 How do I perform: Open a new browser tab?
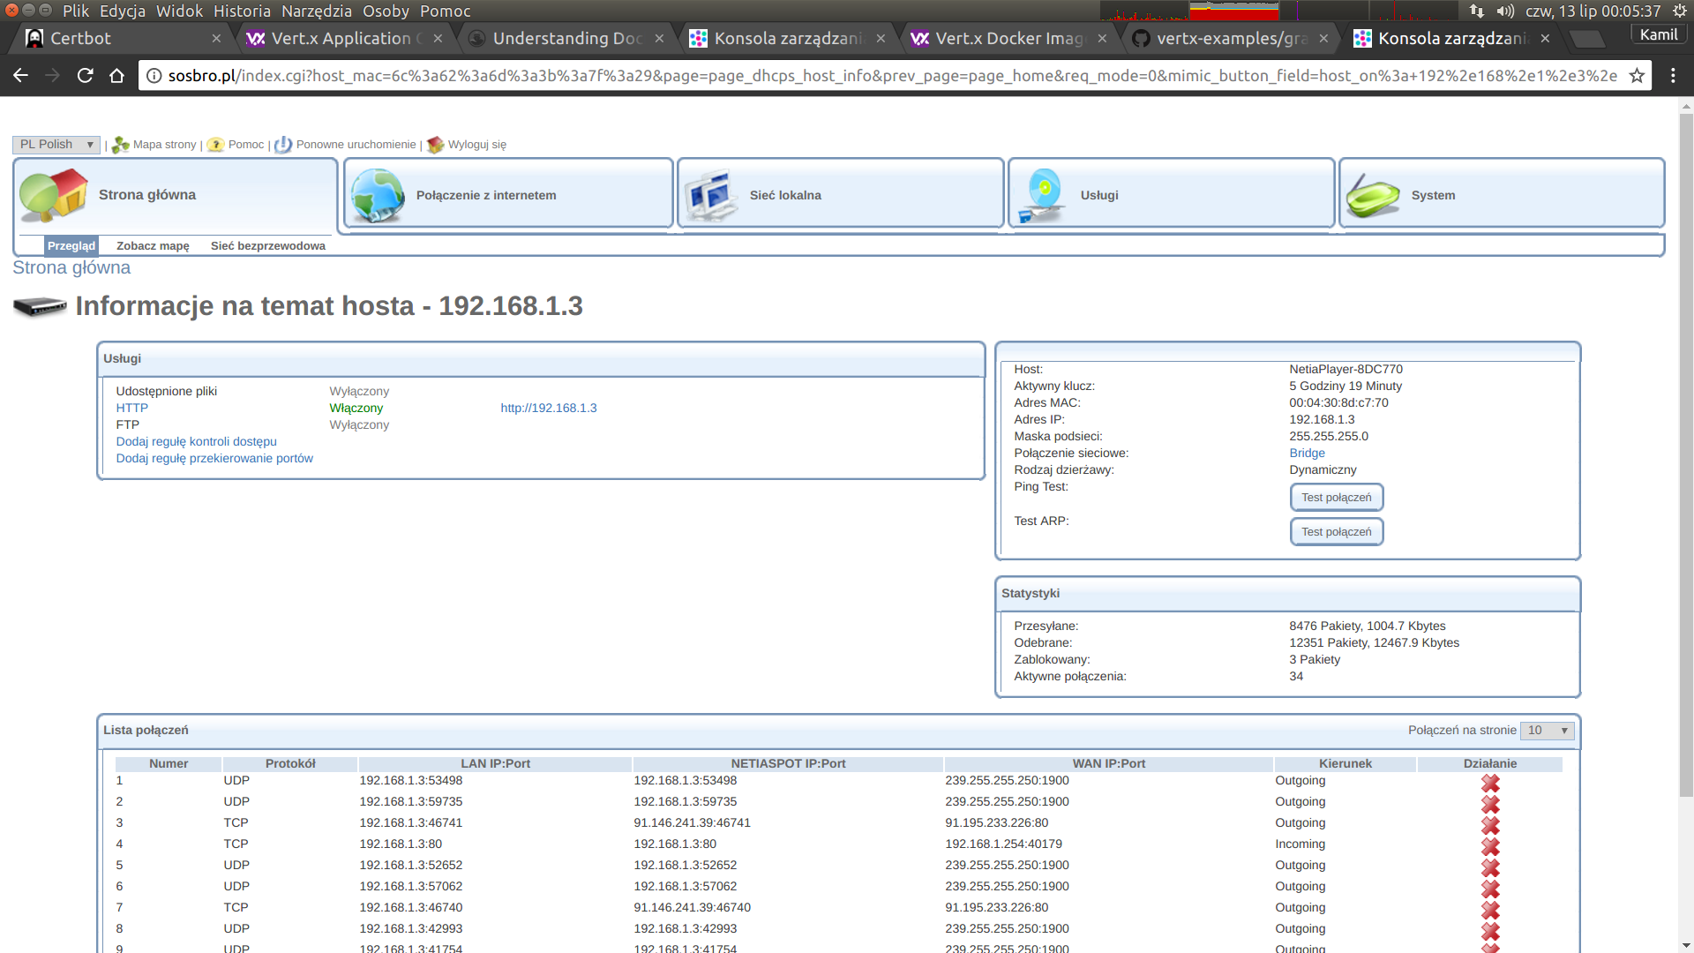[x=1587, y=39]
